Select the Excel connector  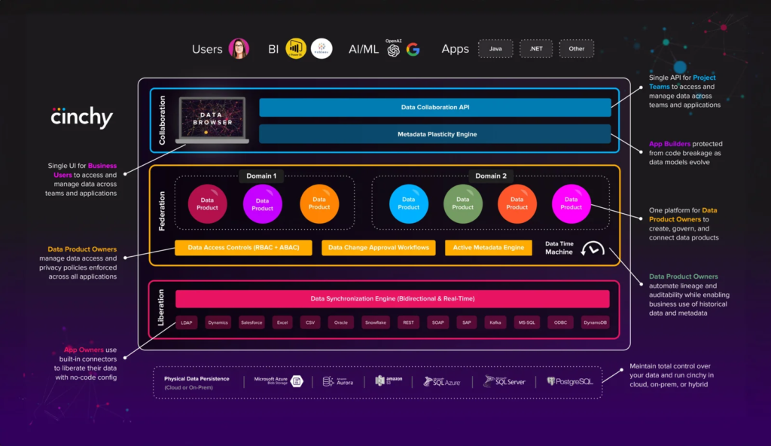coord(282,323)
